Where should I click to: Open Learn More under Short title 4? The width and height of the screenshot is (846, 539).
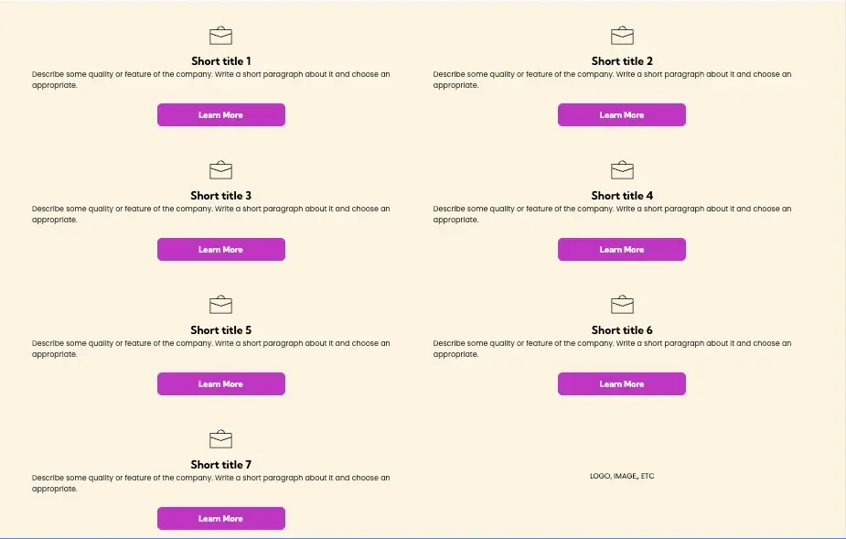pyautogui.click(x=622, y=250)
